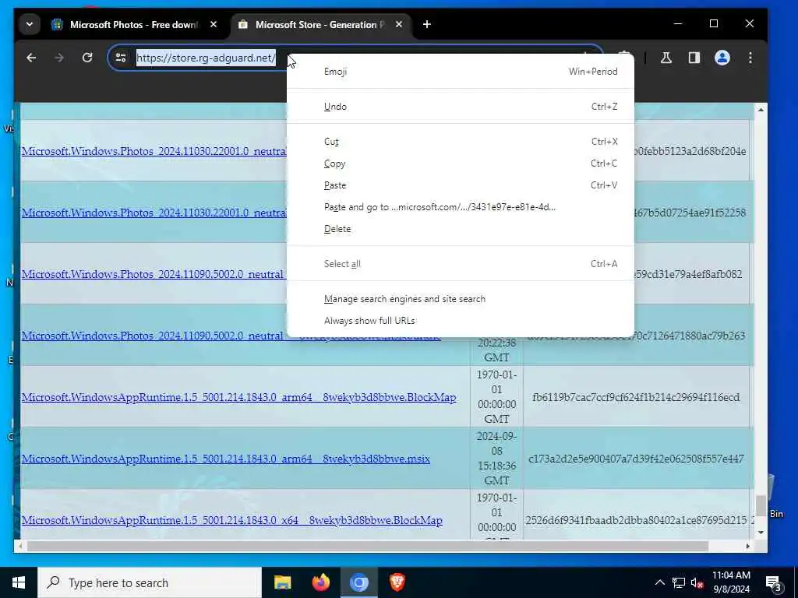The width and height of the screenshot is (798, 598).
Task: Open the notification center icon
Action: coord(774,583)
